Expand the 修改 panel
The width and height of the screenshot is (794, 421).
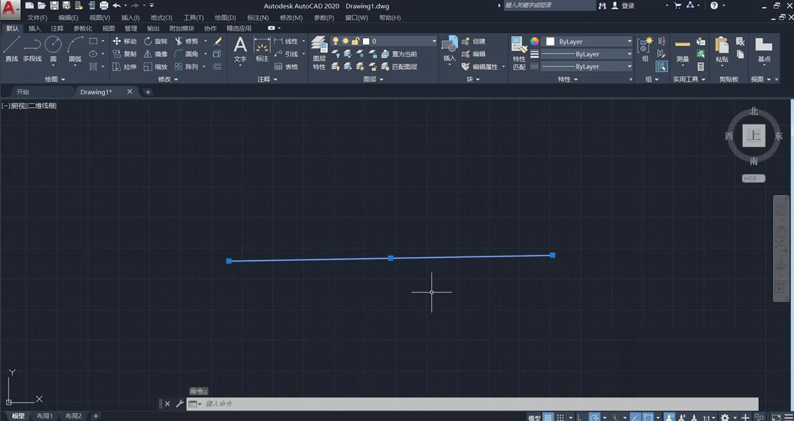tap(168, 79)
